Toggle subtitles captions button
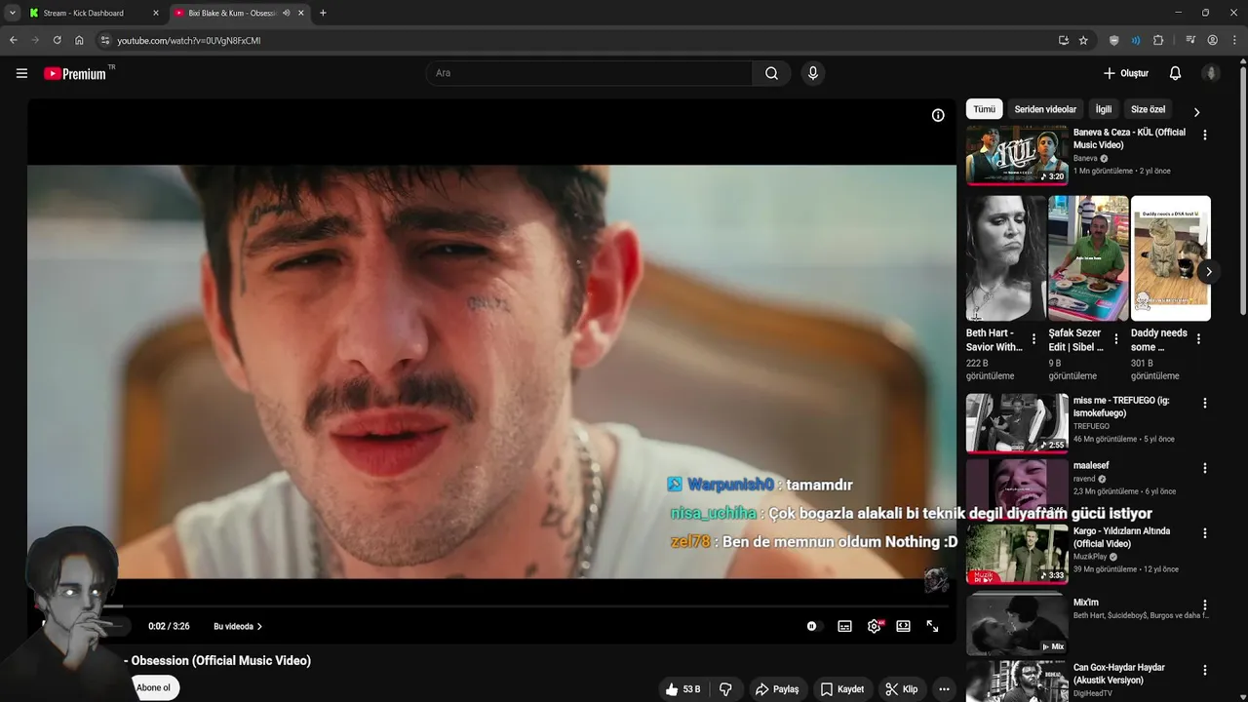The width and height of the screenshot is (1248, 702). tap(844, 626)
